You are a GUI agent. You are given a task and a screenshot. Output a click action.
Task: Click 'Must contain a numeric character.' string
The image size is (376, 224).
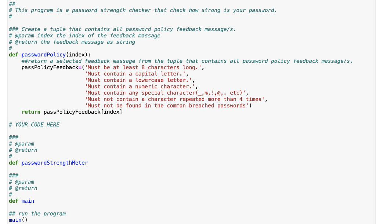[x=140, y=87]
